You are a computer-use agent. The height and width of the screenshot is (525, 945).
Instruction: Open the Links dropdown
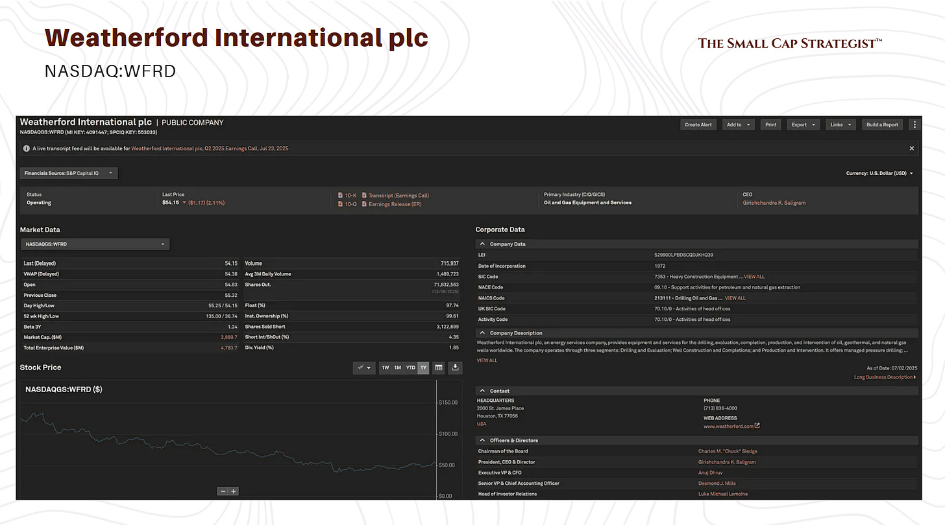click(841, 124)
